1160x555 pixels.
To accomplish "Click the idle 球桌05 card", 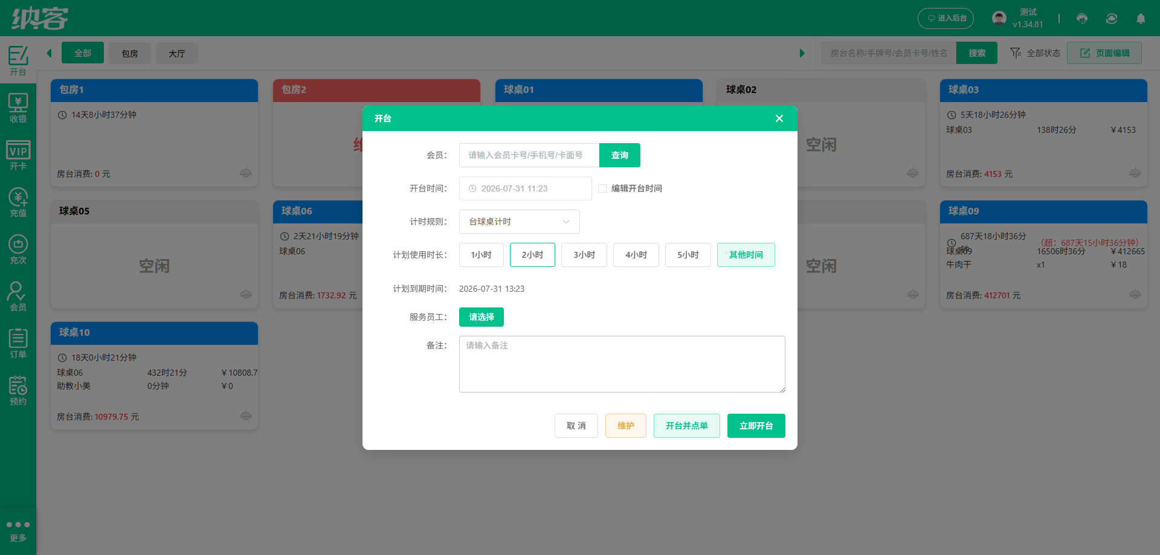I will tap(154, 254).
